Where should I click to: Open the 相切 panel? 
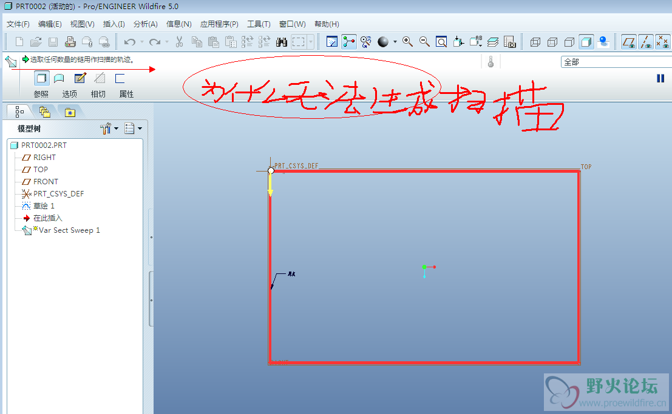click(98, 94)
